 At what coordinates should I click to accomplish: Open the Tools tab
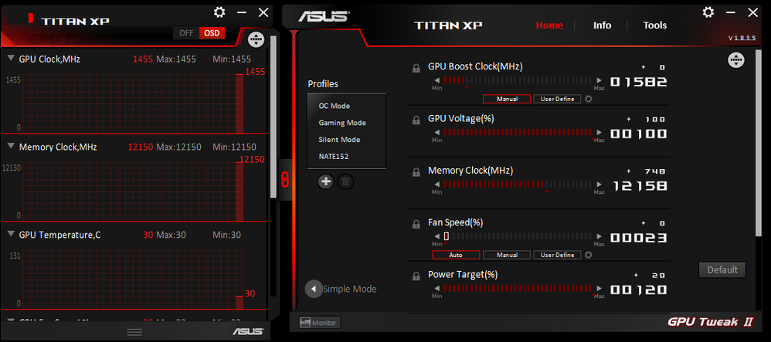click(655, 25)
